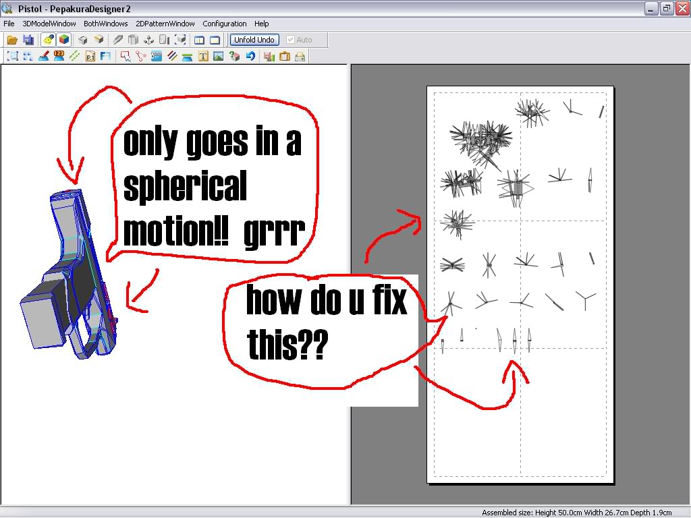Open a file with the folder icon
The image size is (691, 518).
pyautogui.click(x=12, y=40)
